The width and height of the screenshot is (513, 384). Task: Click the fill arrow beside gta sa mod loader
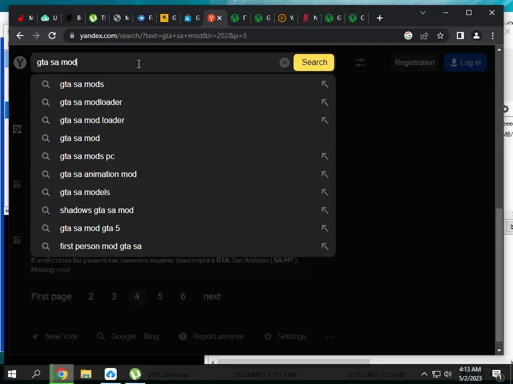[x=325, y=120]
